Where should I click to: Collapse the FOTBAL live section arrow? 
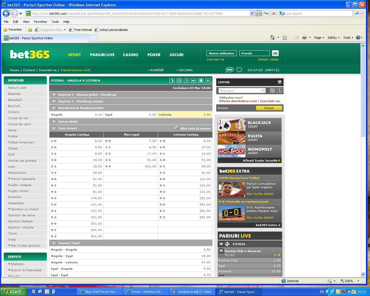(x=221, y=244)
